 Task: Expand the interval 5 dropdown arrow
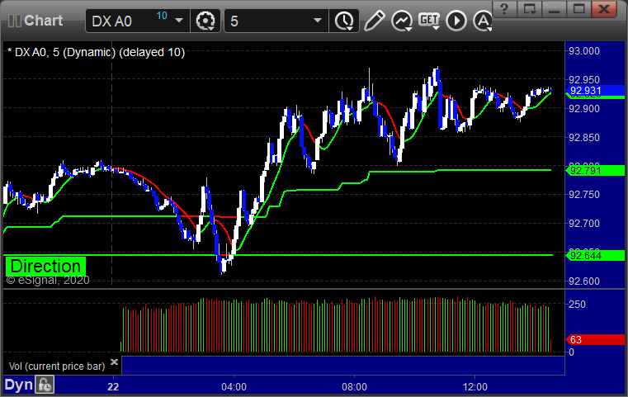[x=318, y=21]
